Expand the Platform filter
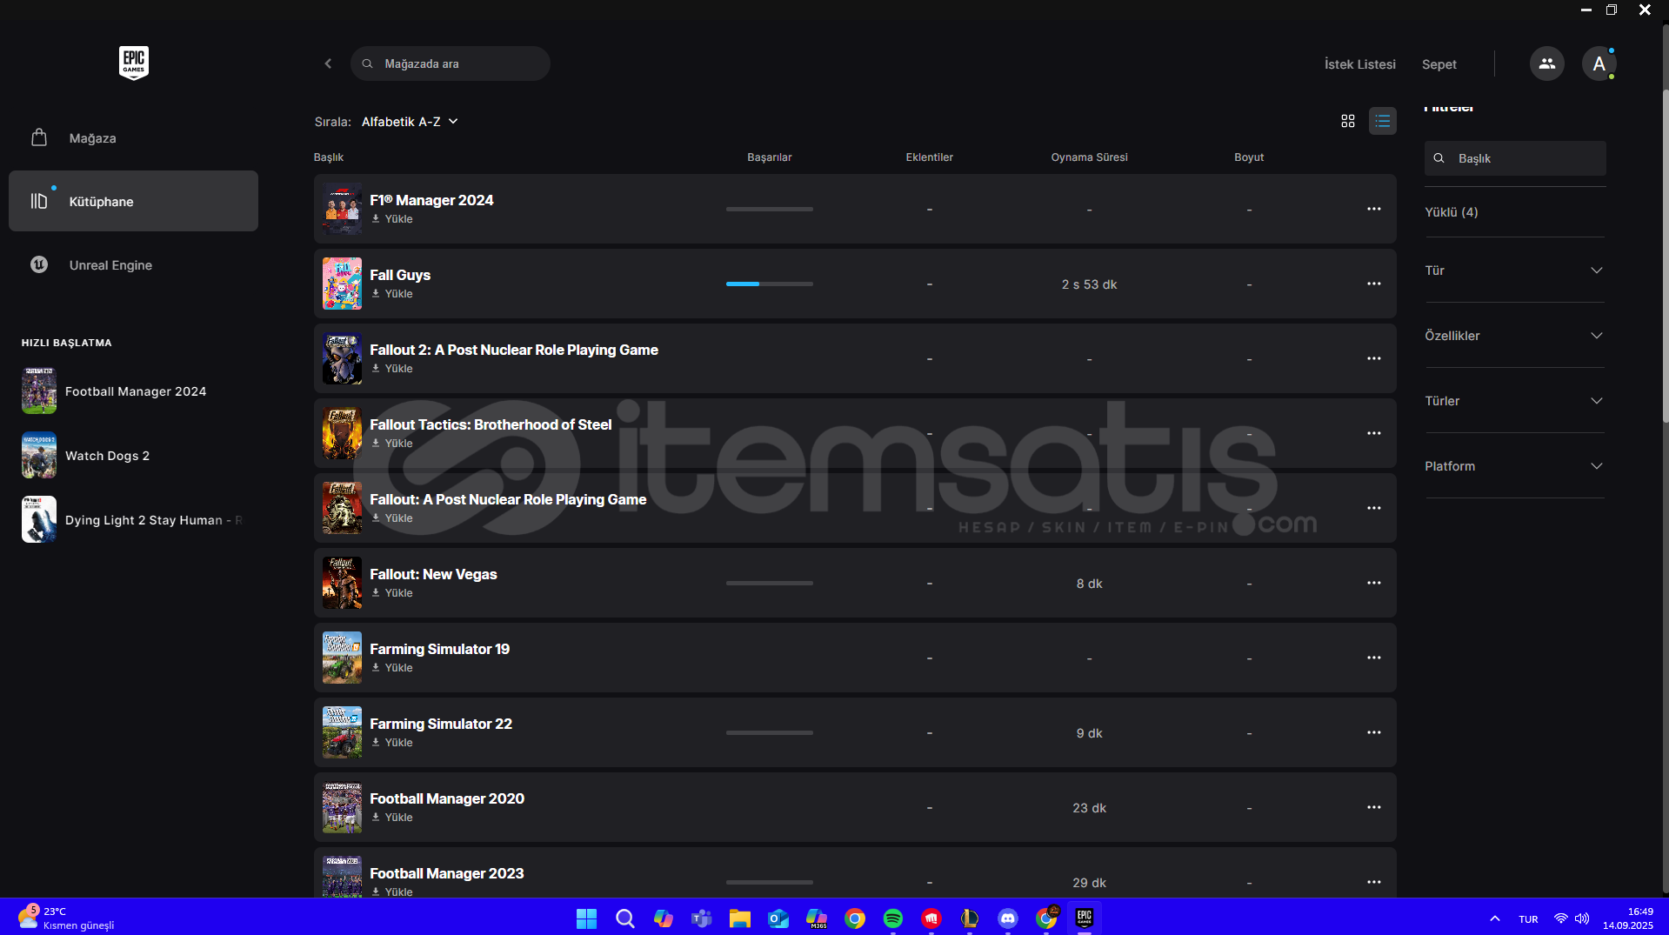The height and width of the screenshot is (935, 1669). 1514,466
